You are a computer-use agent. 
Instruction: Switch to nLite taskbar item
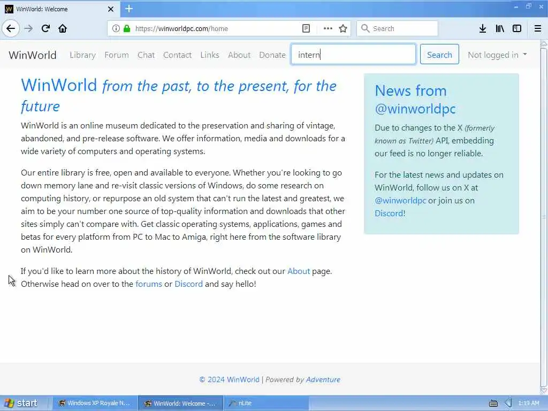pos(265,403)
